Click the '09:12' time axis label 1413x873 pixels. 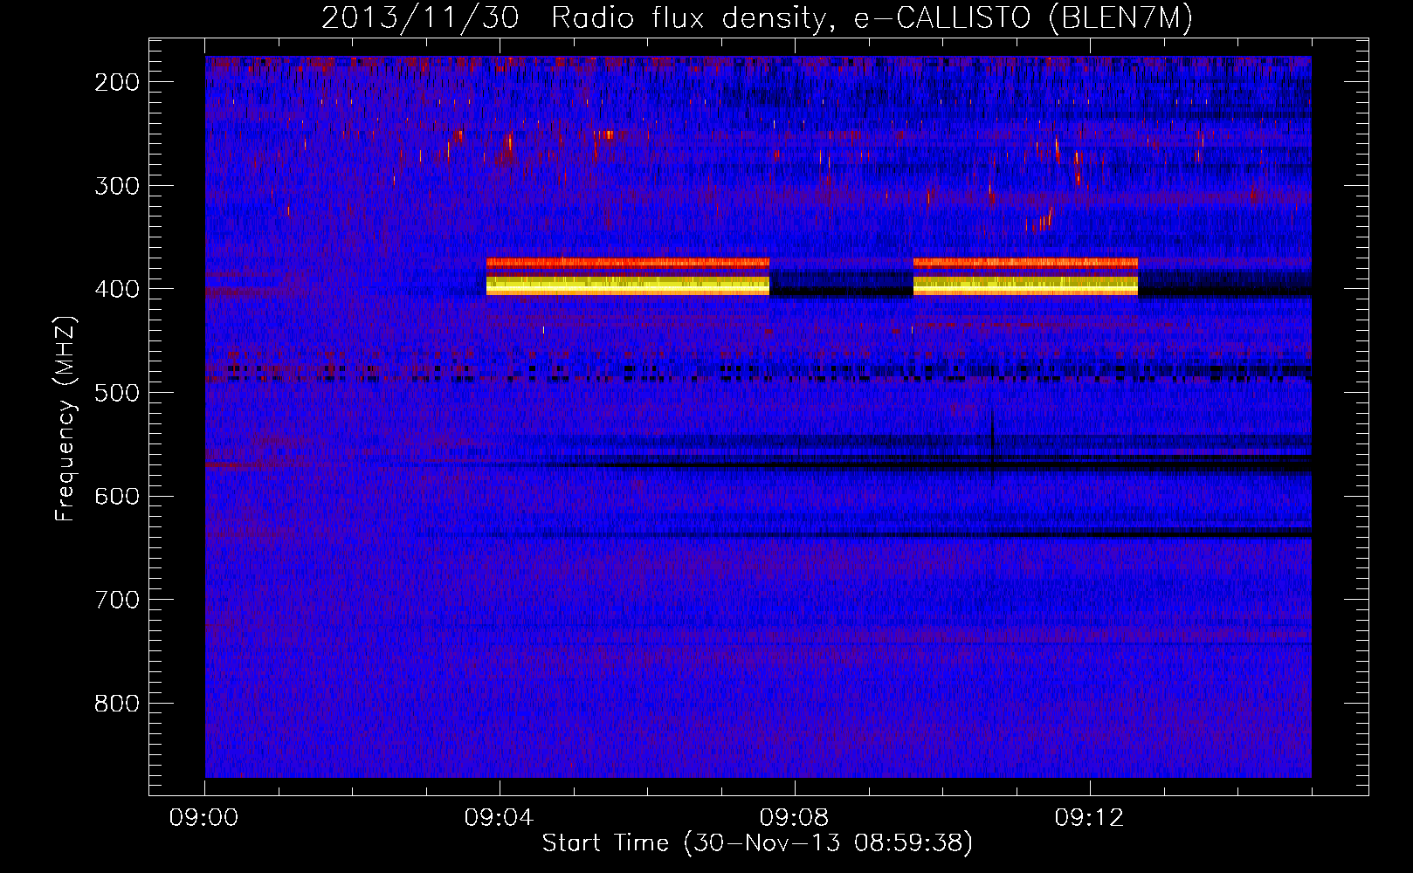click(x=1090, y=818)
